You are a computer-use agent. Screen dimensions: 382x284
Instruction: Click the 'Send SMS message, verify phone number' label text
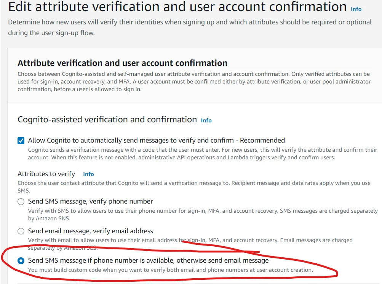click(90, 201)
